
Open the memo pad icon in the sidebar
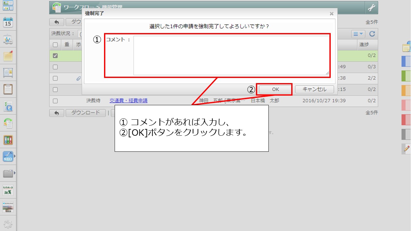pos(9,57)
